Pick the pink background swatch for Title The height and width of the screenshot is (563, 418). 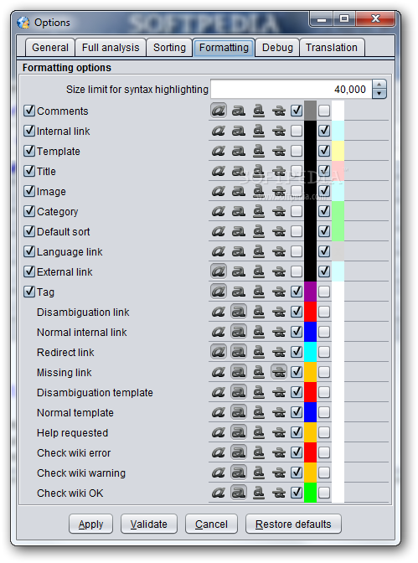click(x=338, y=171)
